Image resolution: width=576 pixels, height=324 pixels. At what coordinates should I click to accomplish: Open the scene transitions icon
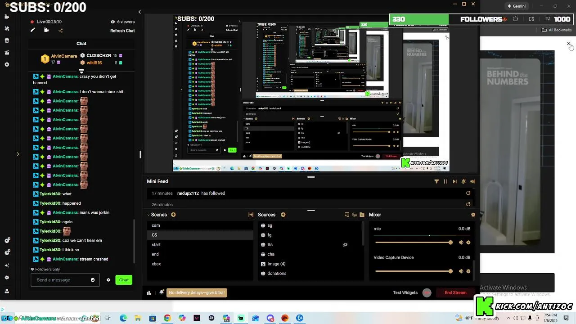coord(251,215)
